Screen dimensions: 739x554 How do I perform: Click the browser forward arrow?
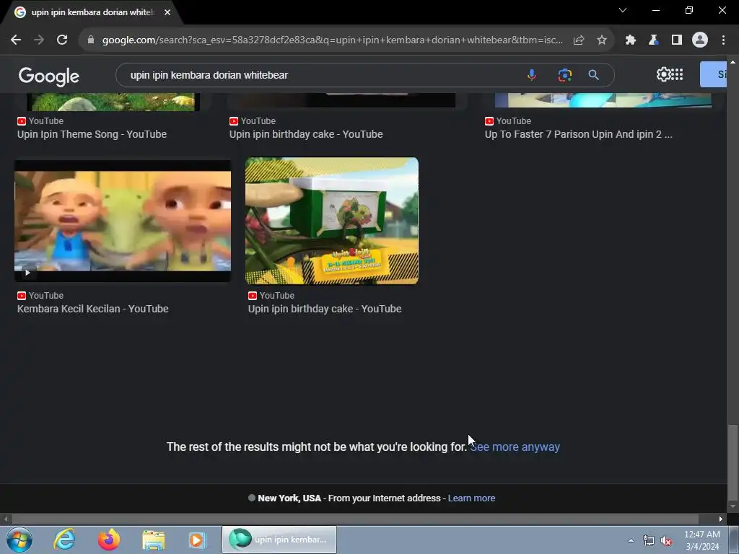click(39, 40)
